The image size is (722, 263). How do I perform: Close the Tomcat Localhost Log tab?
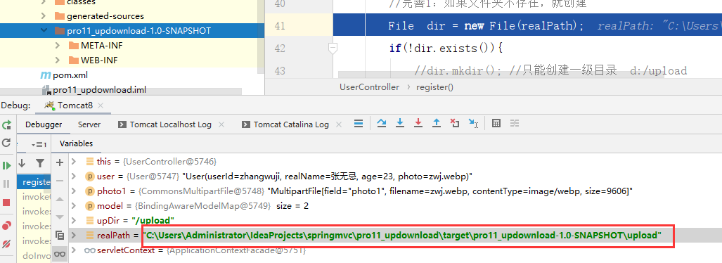pyautogui.click(x=221, y=124)
